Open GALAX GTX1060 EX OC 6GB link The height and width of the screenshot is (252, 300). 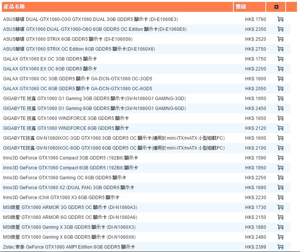click(x=50, y=69)
